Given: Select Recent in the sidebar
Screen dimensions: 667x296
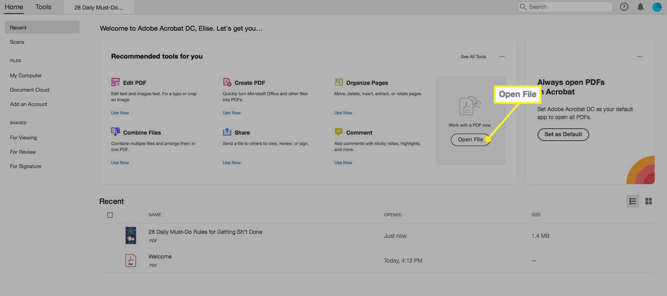Looking at the screenshot, I should pos(42,27).
